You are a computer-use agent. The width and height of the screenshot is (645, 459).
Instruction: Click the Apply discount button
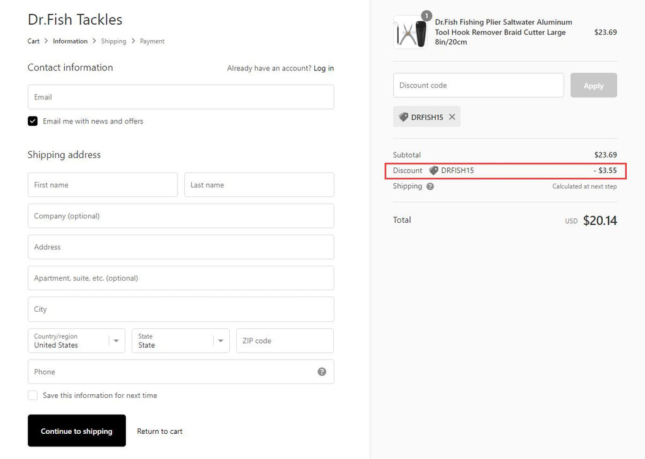(593, 86)
